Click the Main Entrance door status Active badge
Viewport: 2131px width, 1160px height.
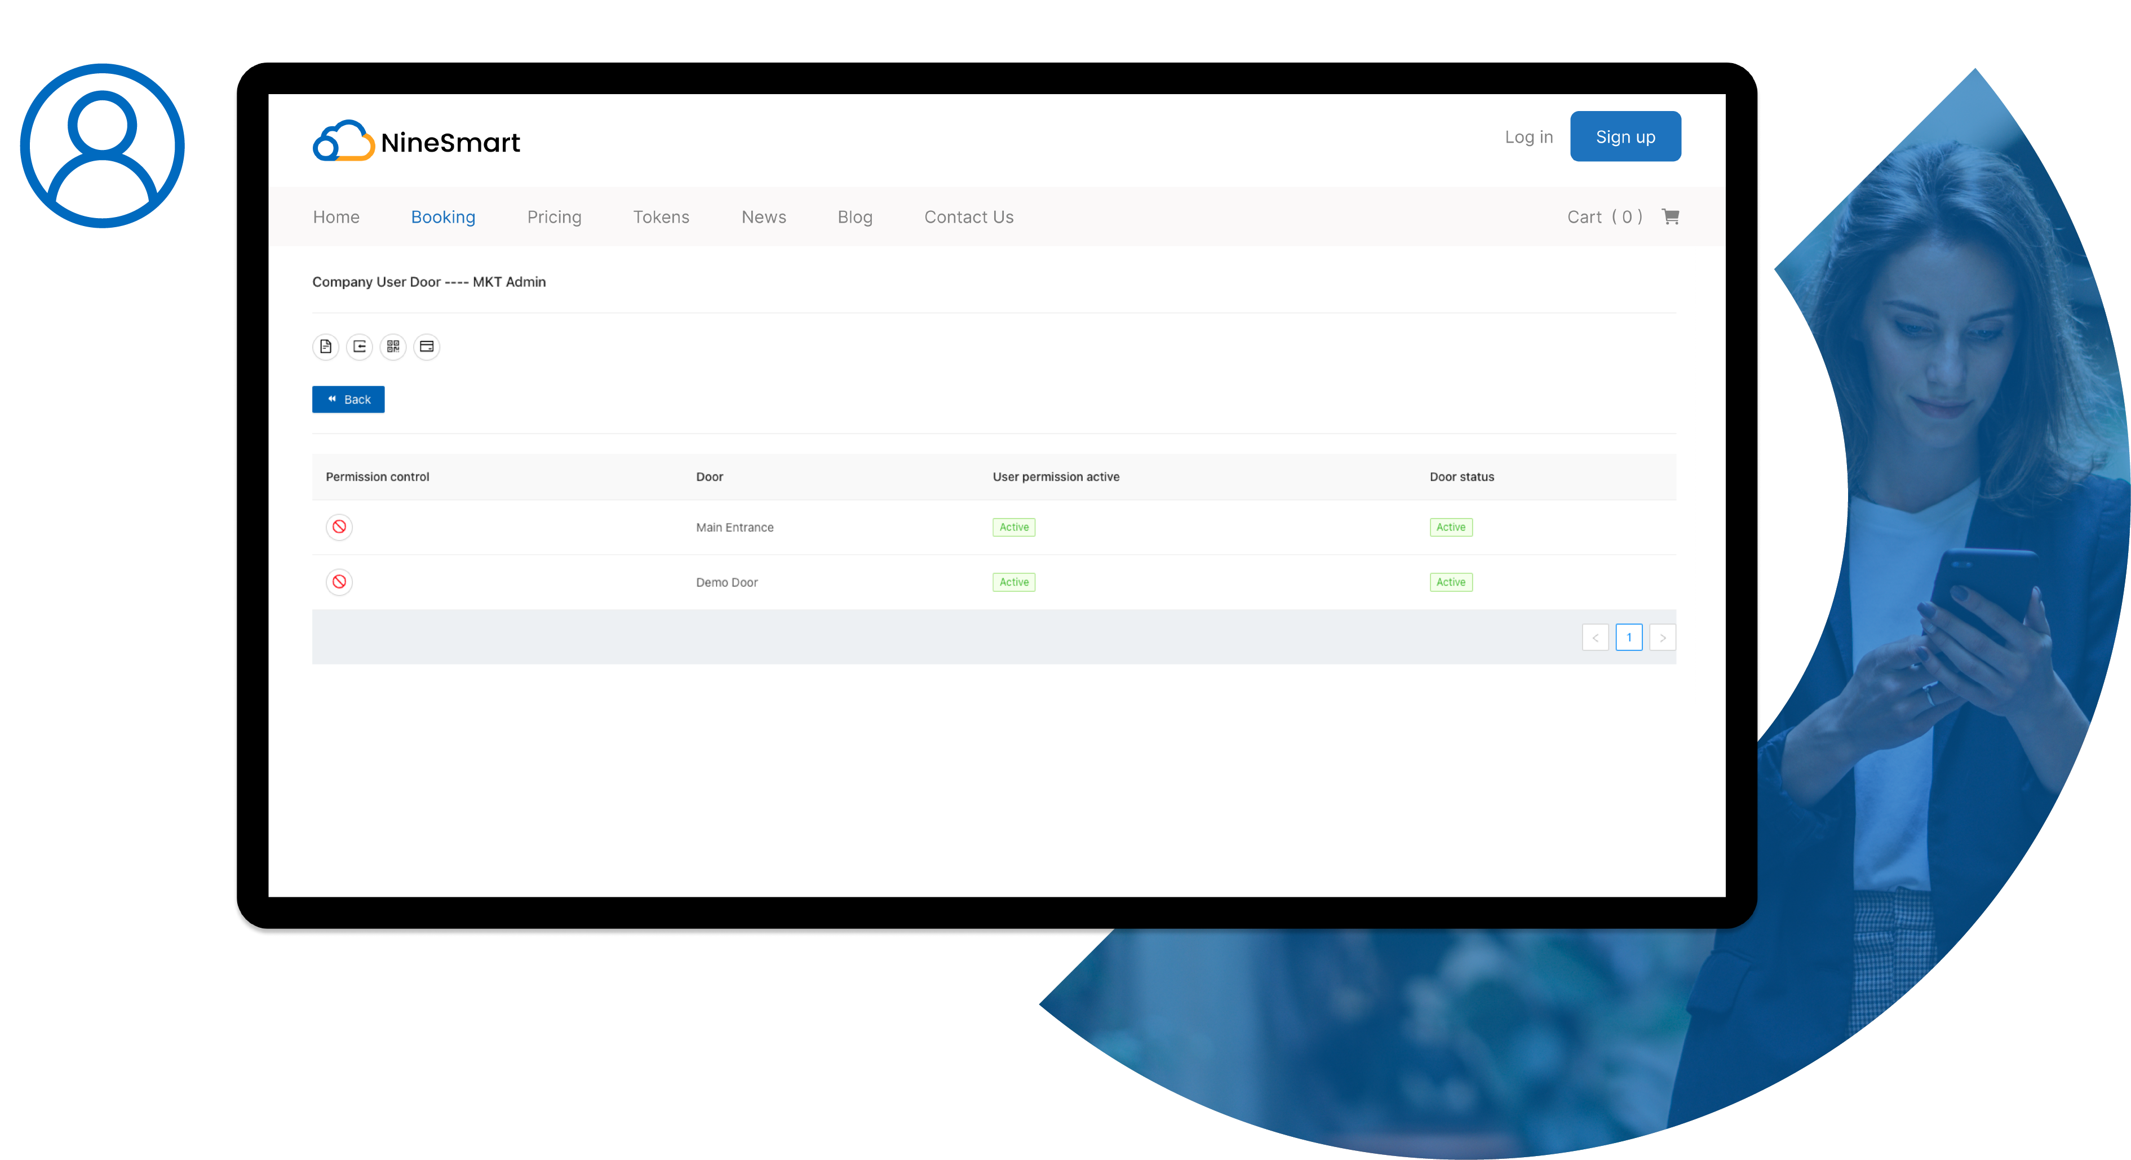1450,527
